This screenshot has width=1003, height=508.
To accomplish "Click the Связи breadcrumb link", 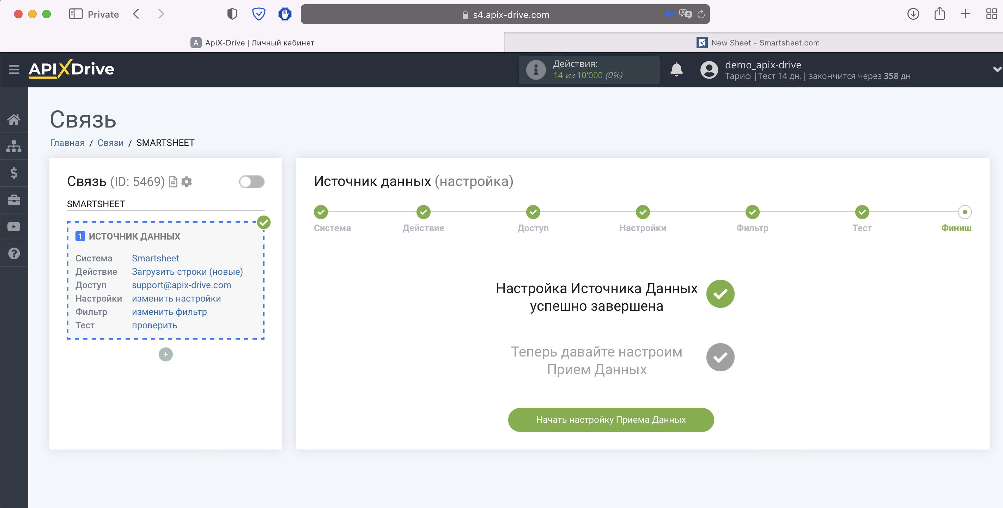I will click(x=110, y=142).
